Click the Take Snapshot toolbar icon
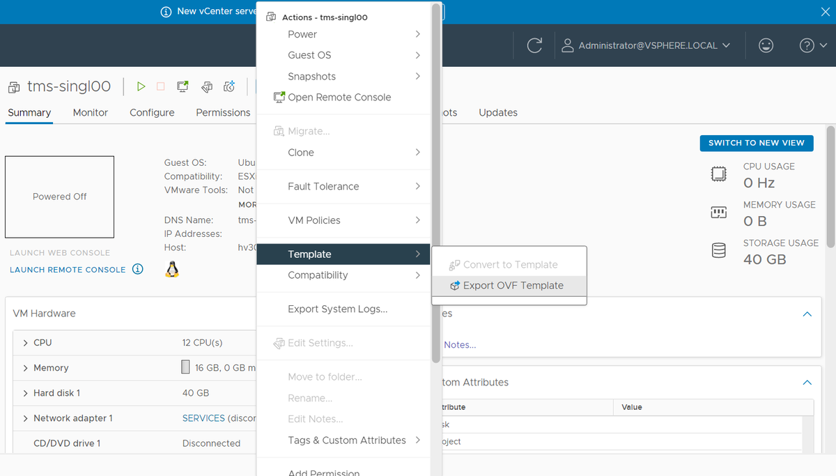Screen dimensions: 836x476 (229, 86)
